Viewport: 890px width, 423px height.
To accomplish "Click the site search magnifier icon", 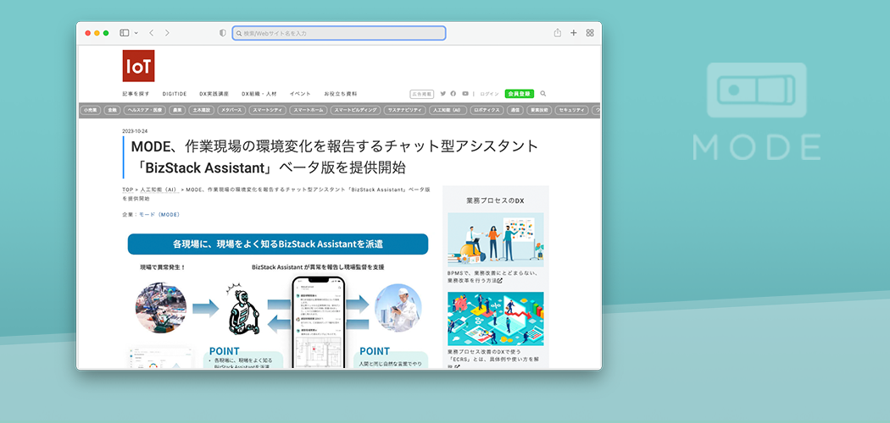I will tap(543, 94).
